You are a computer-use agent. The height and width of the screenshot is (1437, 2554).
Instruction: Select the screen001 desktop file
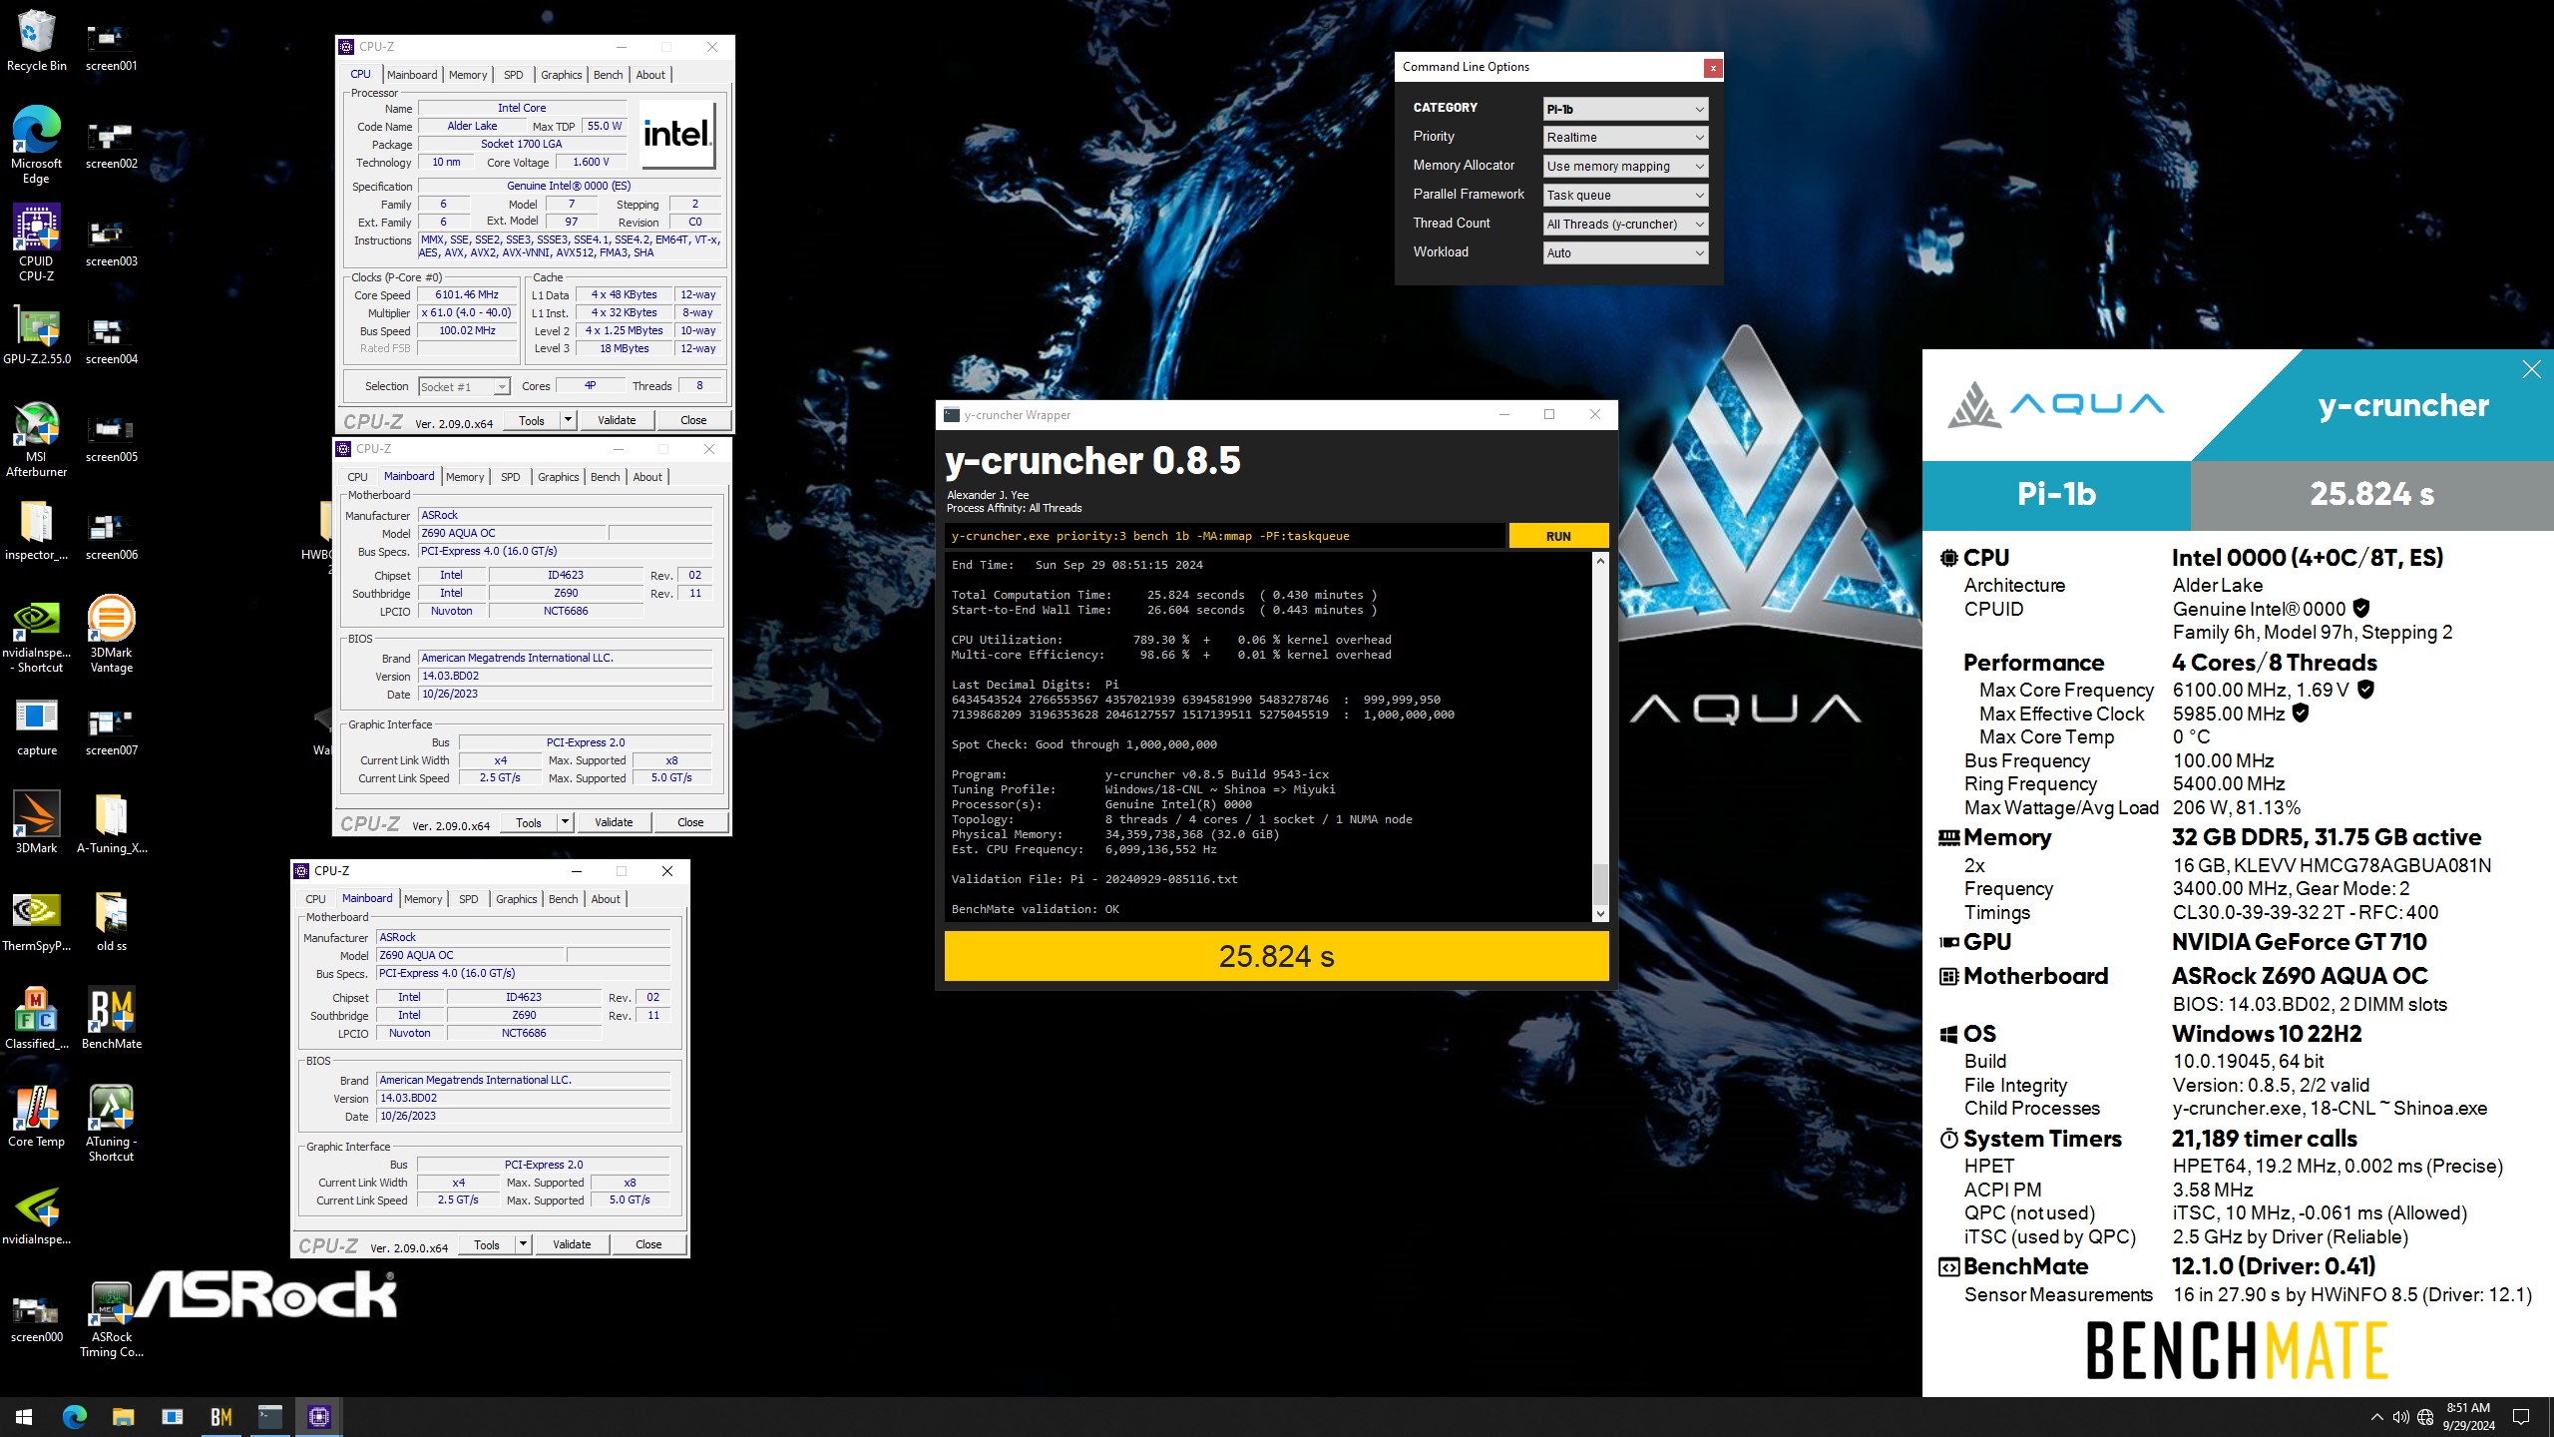111,47
